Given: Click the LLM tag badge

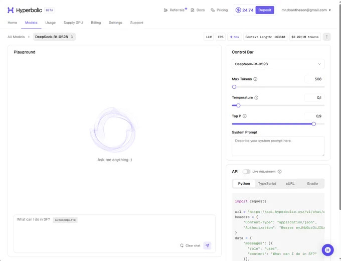Looking at the screenshot, I should 209,37.
